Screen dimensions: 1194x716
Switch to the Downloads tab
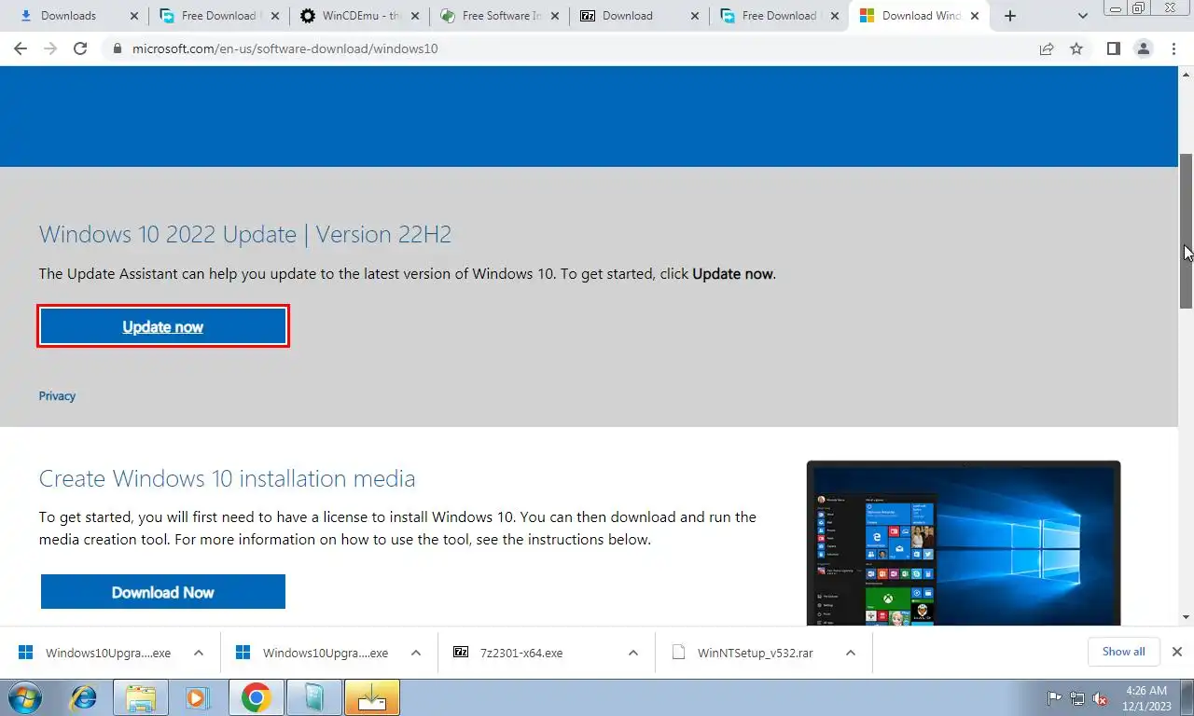click(68, 16)
